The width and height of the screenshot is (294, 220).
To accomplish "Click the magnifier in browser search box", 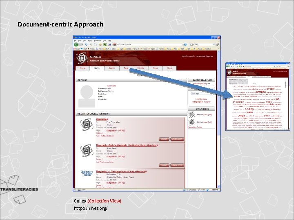I will point(214,44).
